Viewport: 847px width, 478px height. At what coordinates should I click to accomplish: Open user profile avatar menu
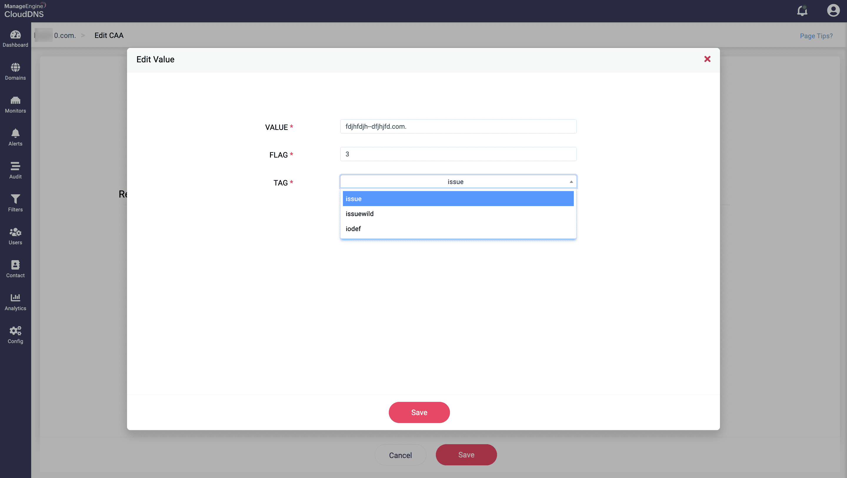(833, 11)
